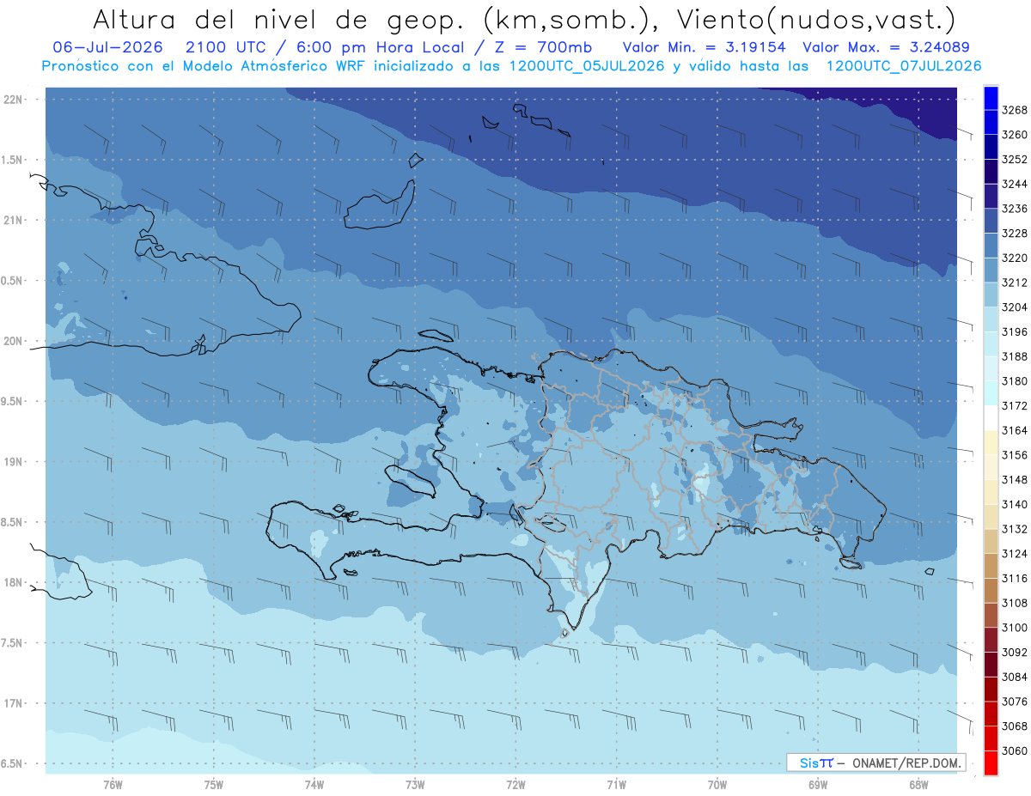This screenshot has height=796, width=1031.
Task: Click the colorbar value '3084'
Action: [x=1015, y=677]
